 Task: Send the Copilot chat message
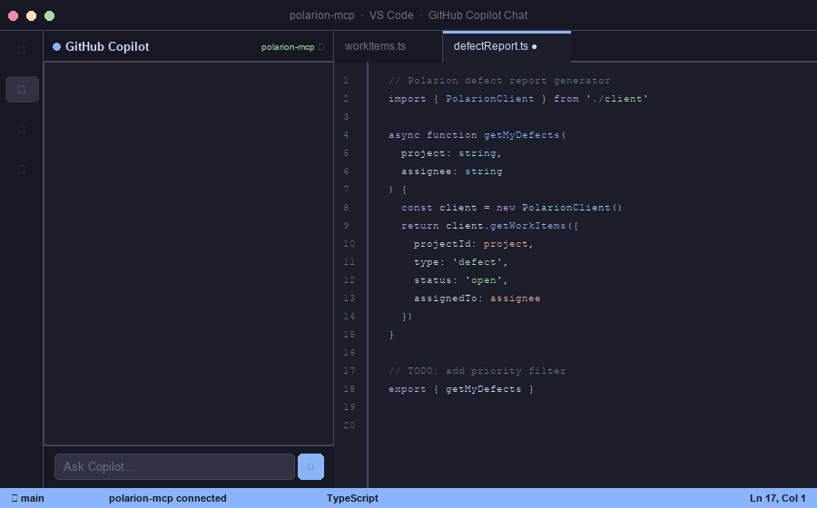[310, 466]
